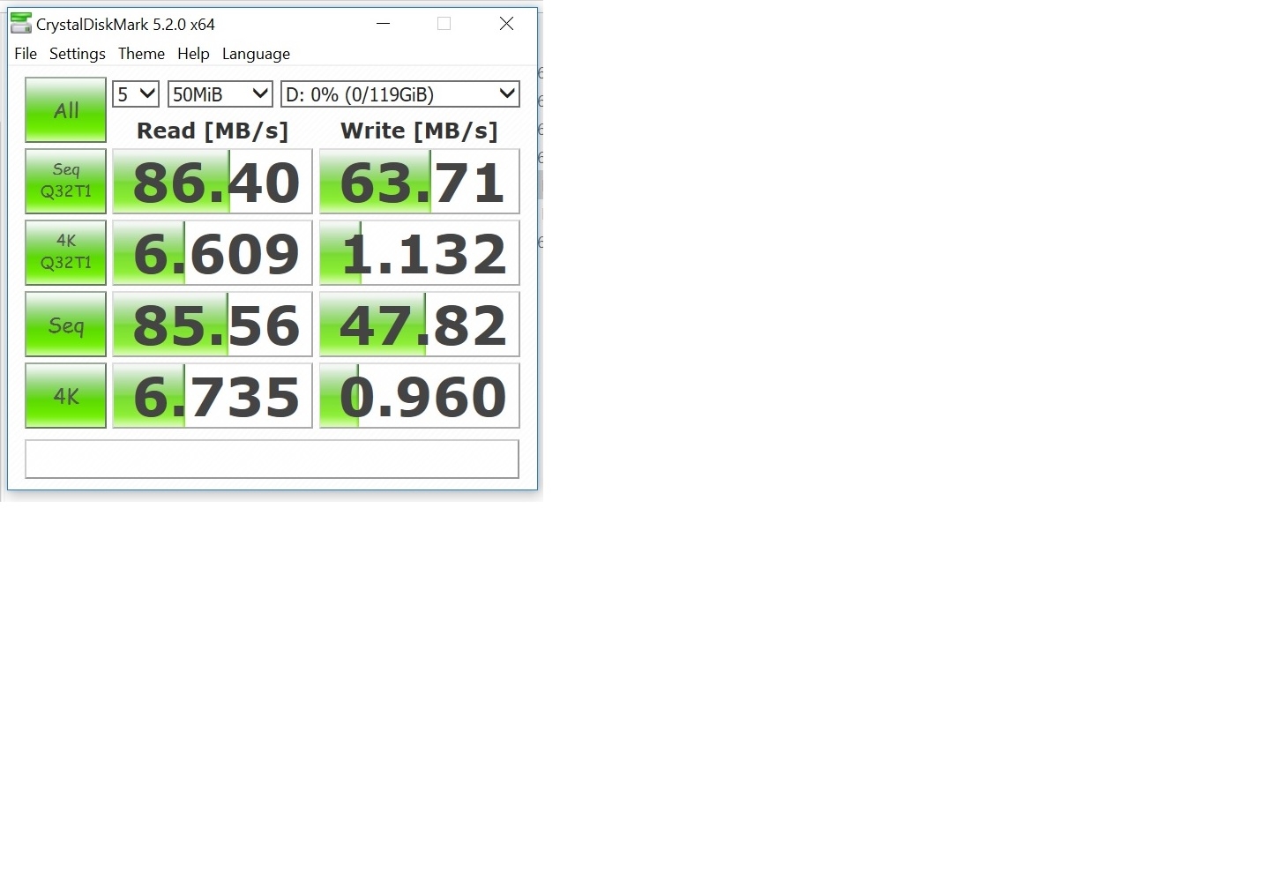Run the plain 4K test

(66, 396)
